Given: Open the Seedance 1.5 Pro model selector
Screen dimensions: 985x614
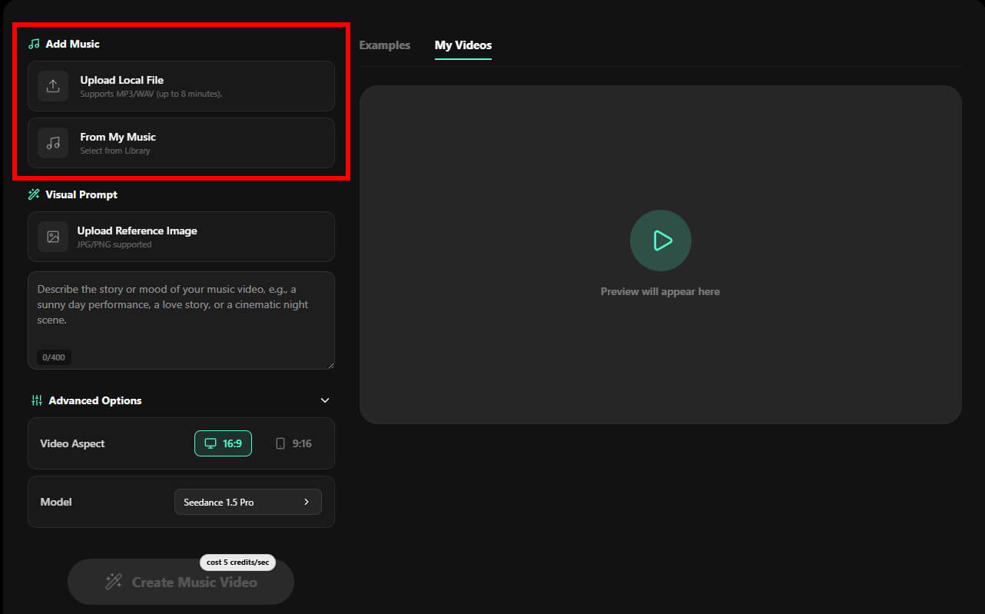Looking at the screenshot, I should point(248,502).
